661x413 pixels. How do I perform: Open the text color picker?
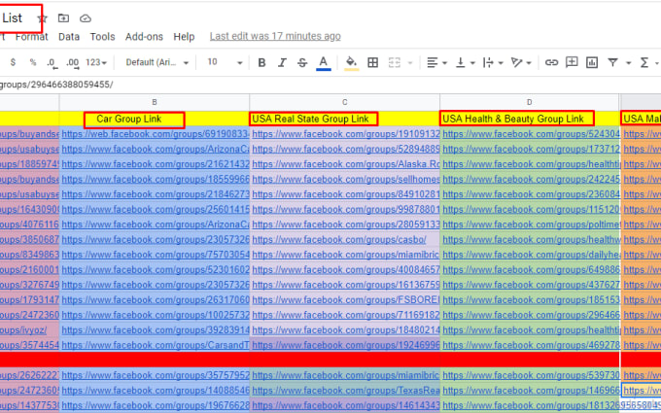324,63
